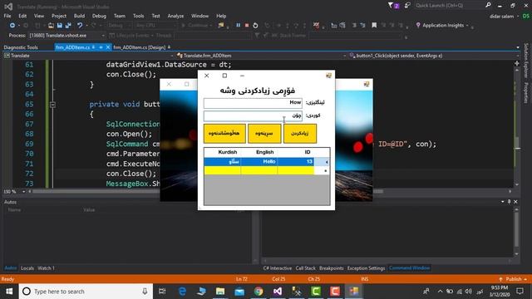Viewport: 532px width, 299px height.
Task: Restart the debug session icon
Action: [x=255, y=26]
